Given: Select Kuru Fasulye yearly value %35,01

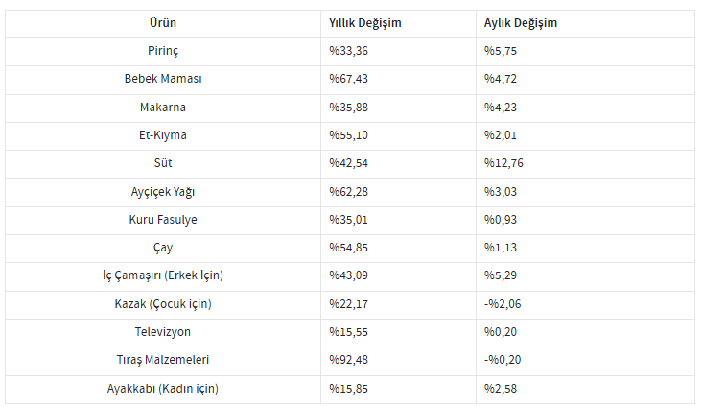Looking at the screenshot, I should (348, 220).
